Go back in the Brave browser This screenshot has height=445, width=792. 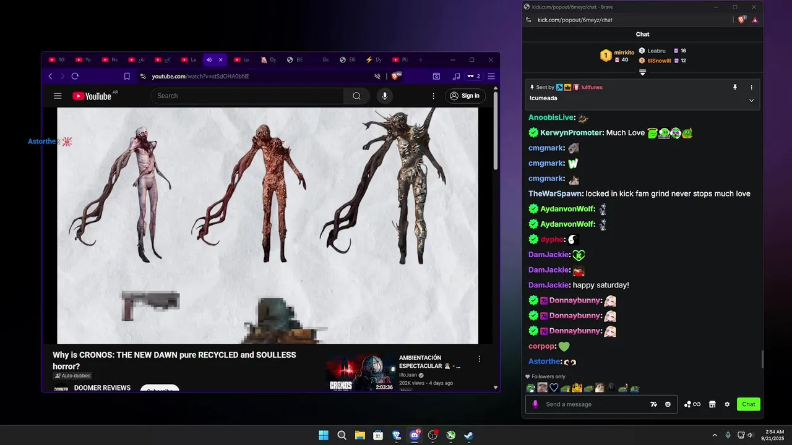[51, 76]
